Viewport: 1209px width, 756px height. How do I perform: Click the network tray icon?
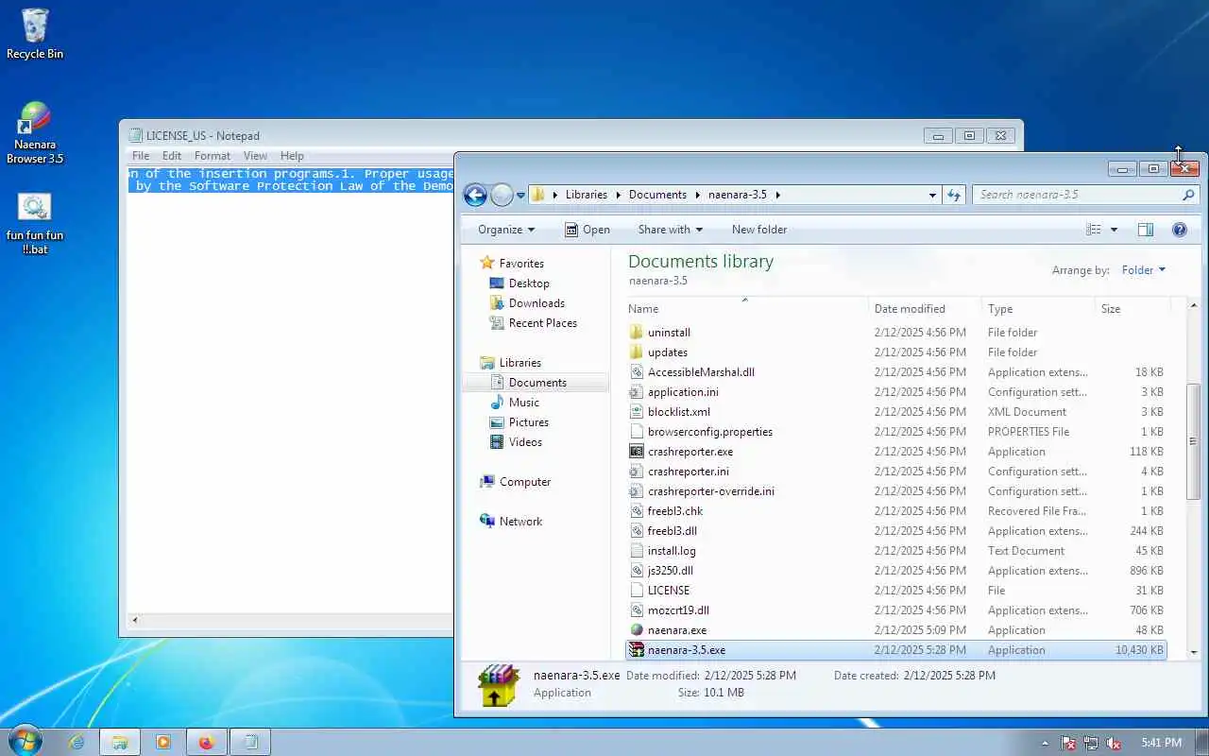tap(1091, 744)
